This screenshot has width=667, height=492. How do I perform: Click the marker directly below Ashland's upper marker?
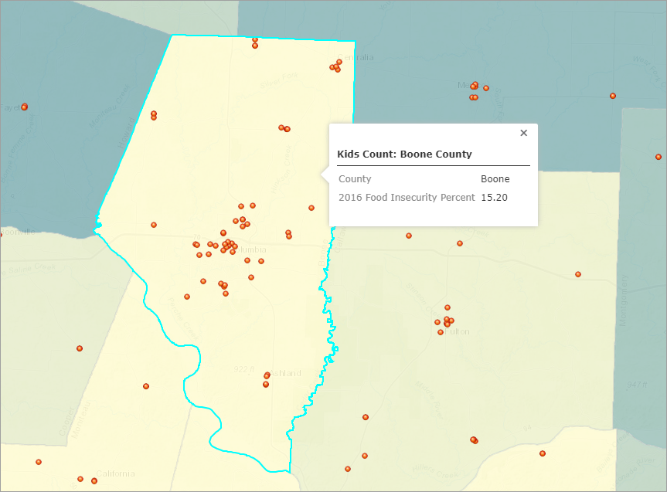266,384
